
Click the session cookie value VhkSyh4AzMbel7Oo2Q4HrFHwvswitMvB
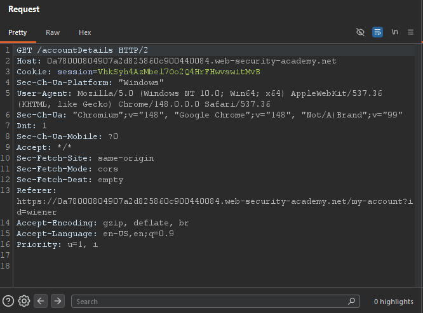[x=179, y=72]
